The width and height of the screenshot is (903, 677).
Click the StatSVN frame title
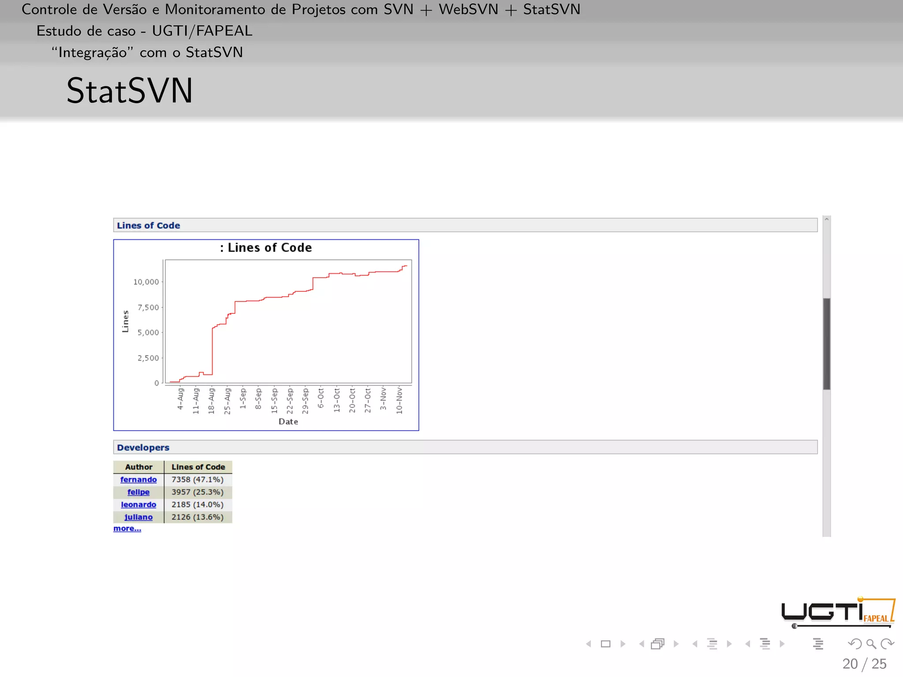130,91
